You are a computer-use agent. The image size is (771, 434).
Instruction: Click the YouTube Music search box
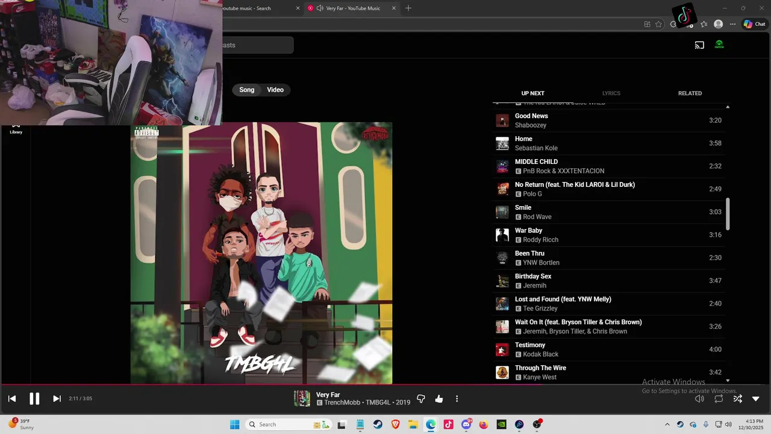257,45
